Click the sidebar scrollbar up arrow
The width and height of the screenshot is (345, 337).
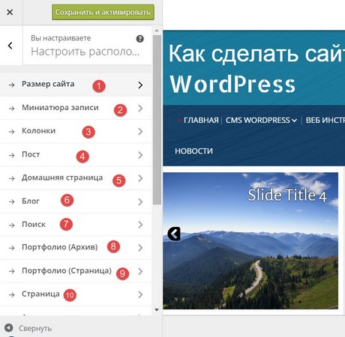(157, 31)
